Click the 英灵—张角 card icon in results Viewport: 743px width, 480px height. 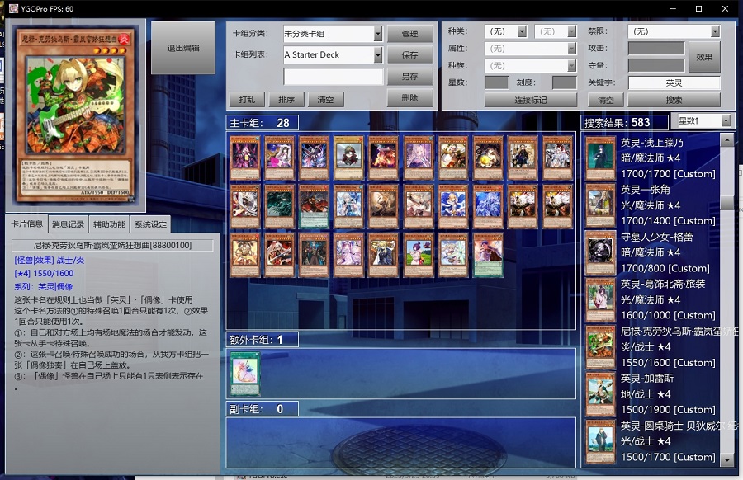(600, 205)
